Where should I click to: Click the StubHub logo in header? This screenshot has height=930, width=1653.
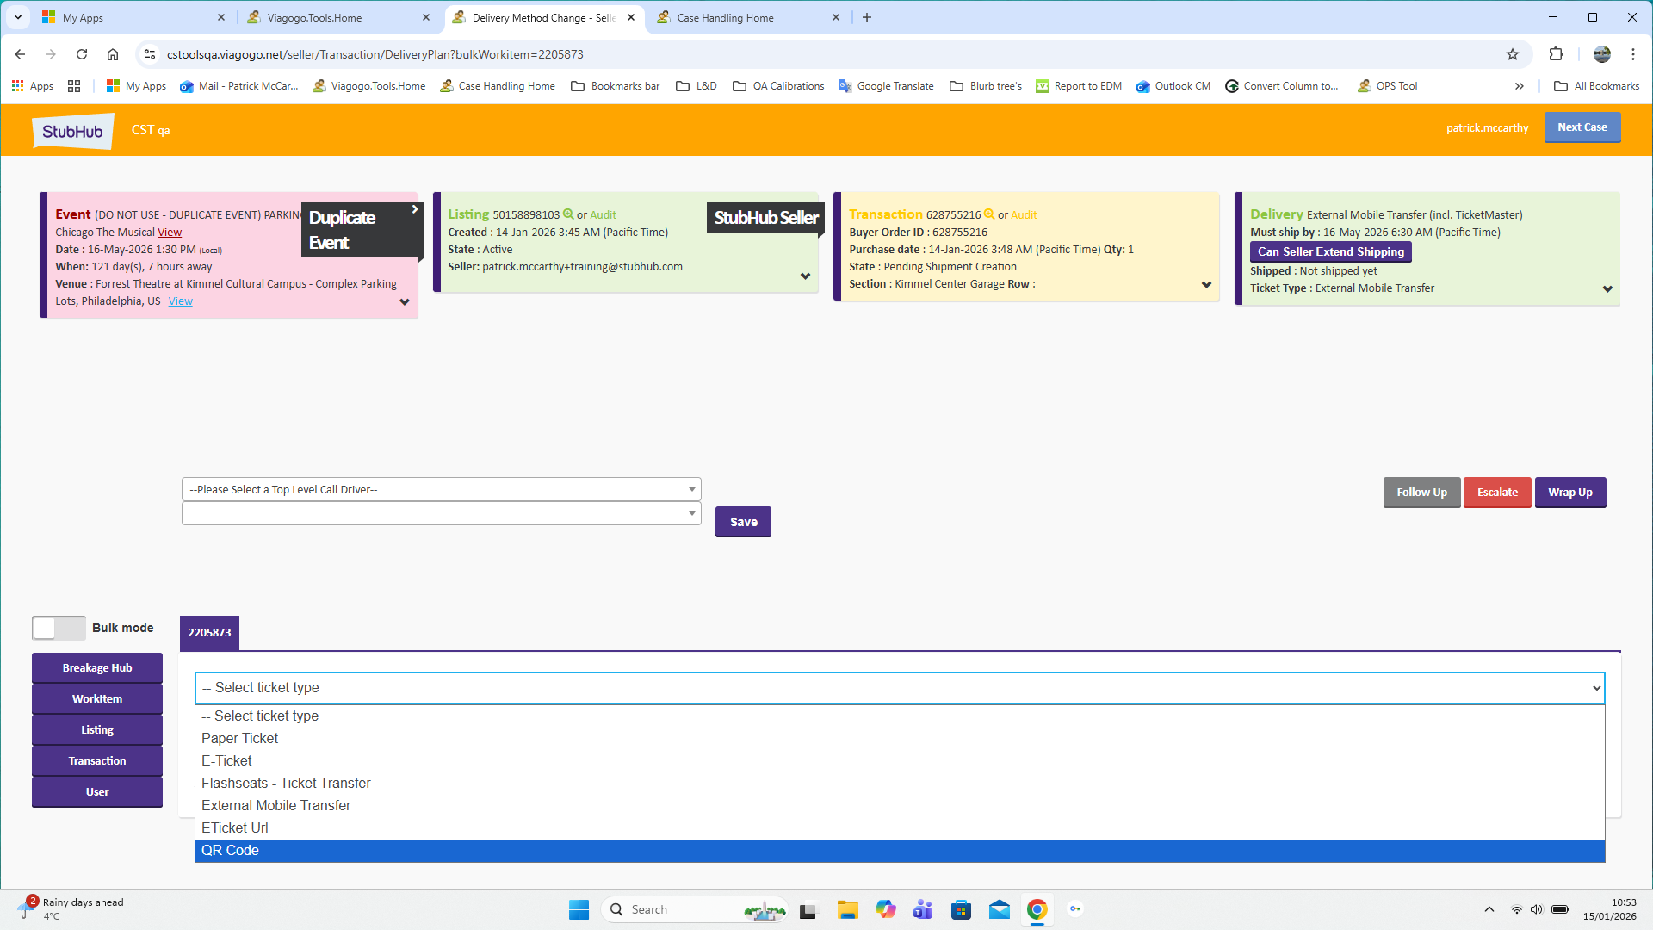73,131
